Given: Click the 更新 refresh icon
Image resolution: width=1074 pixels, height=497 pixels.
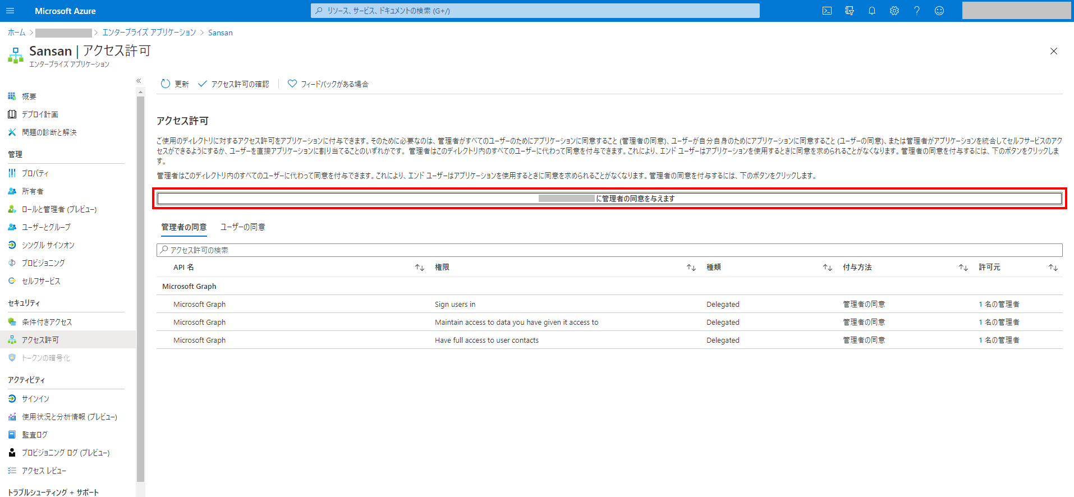Looking at the screenshot, I should point(166,84).
